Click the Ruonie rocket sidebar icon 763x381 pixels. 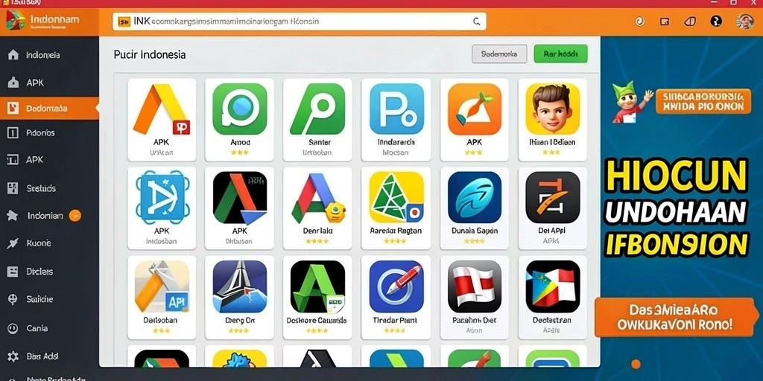coord(13,243)
